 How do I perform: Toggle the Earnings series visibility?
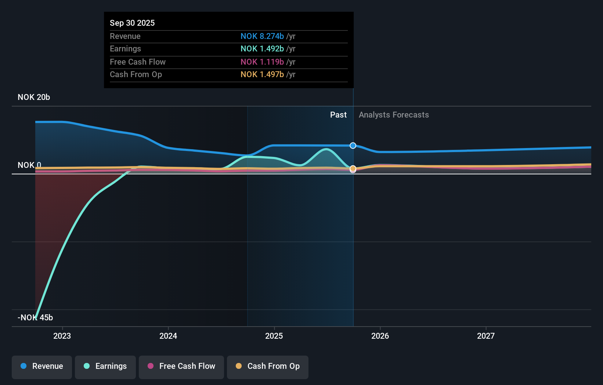(x=105, y=367)
